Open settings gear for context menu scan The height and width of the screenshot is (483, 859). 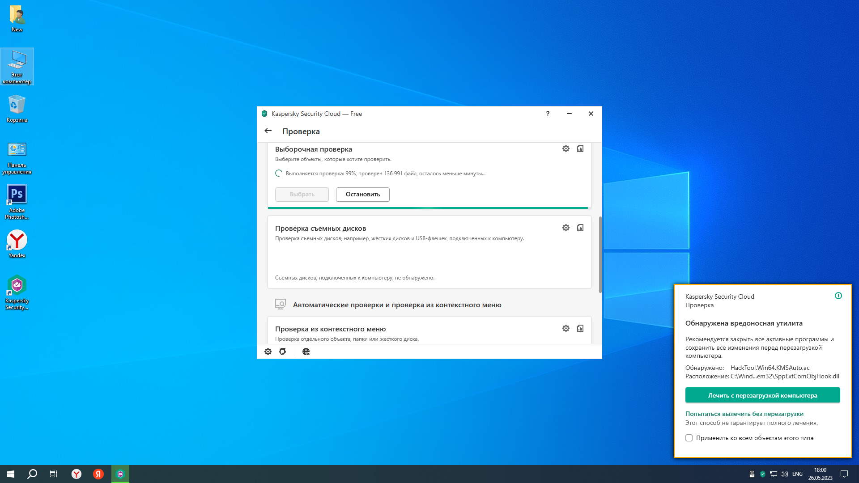coord(566,328)
